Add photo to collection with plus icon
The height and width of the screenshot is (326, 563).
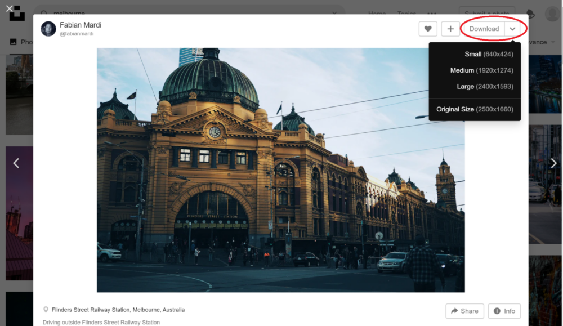(x=450, y=29)
